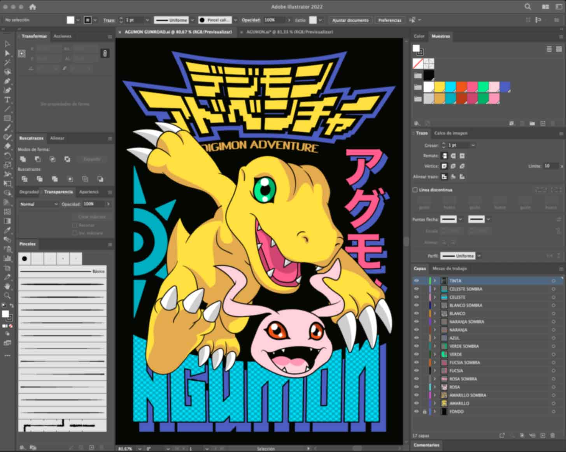This screenshot has height=452, width=566.
Task: Select the Selection tool
Action: (x=7, y=44)
